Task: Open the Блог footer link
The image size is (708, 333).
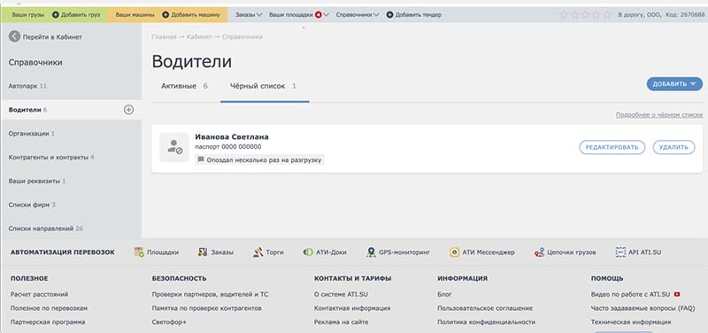Action: 444,294
